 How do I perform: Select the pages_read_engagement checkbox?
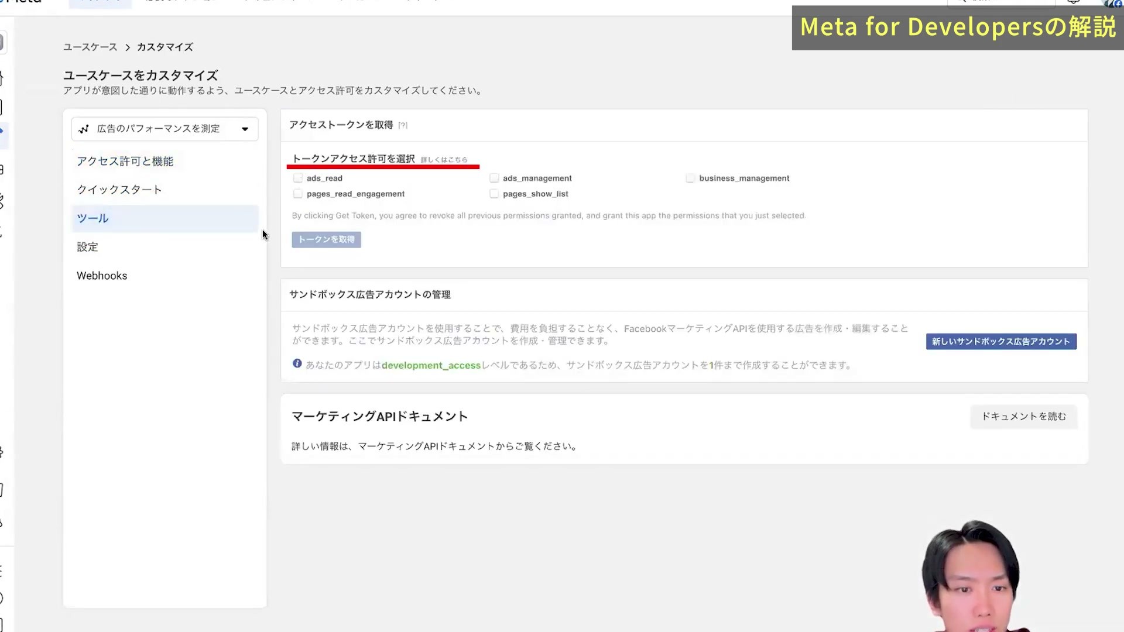pyautogui.click(x=298, y=194)
